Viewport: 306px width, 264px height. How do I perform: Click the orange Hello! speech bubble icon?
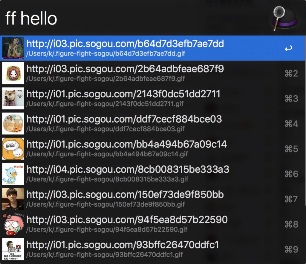click(13, 149)
